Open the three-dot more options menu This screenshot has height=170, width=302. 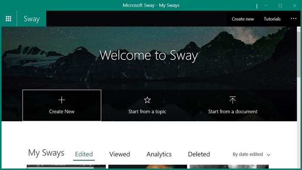(x=293, y=19)
